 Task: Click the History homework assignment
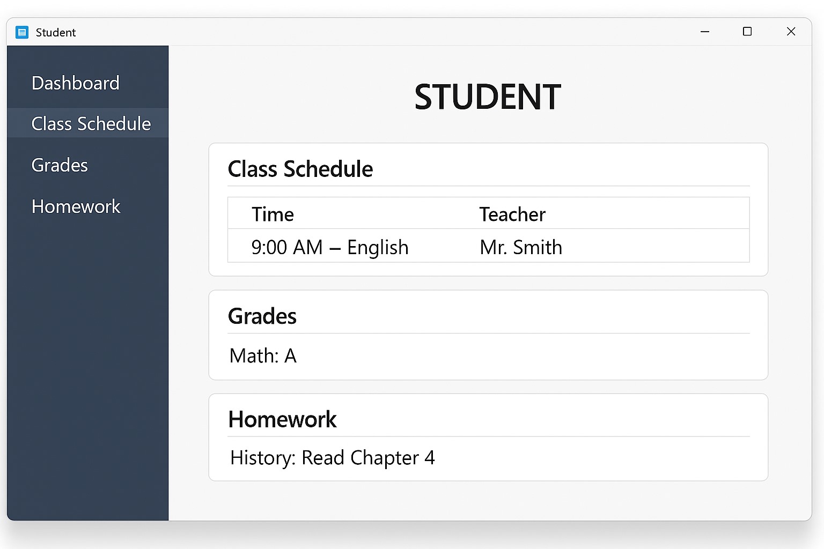click(x=332, y=458)
